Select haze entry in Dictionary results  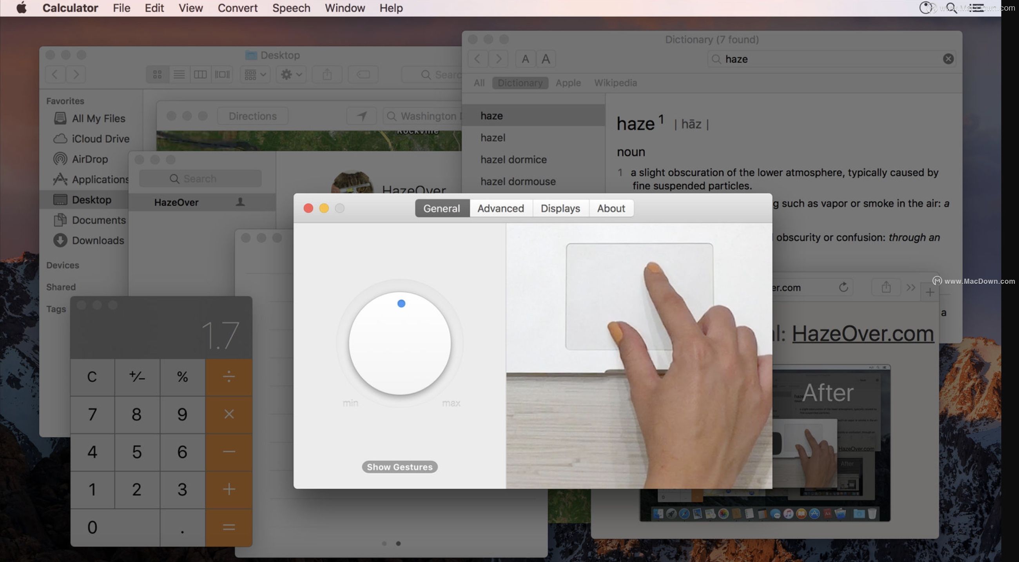pos(533,116)
